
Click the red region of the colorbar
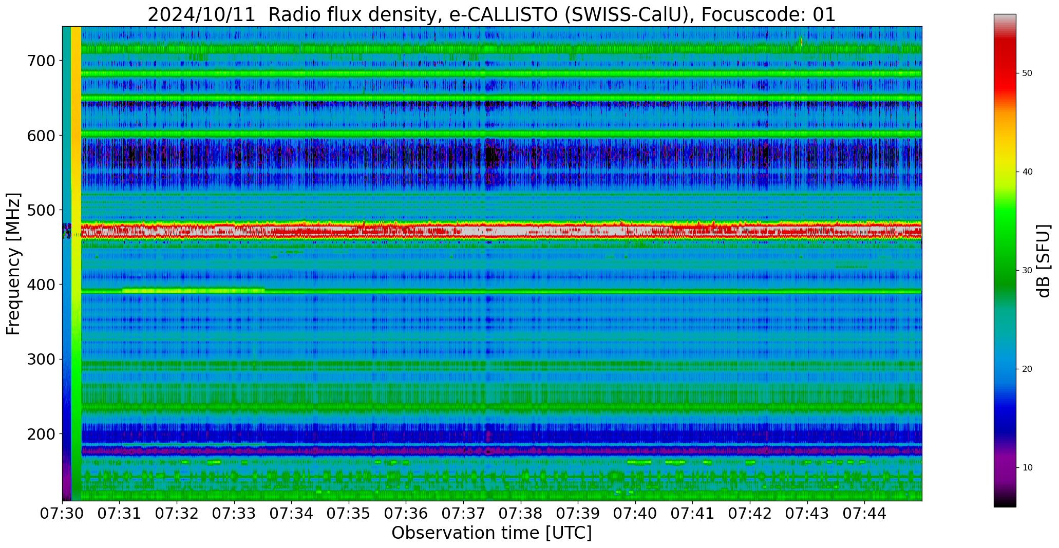pos(1005,67)
